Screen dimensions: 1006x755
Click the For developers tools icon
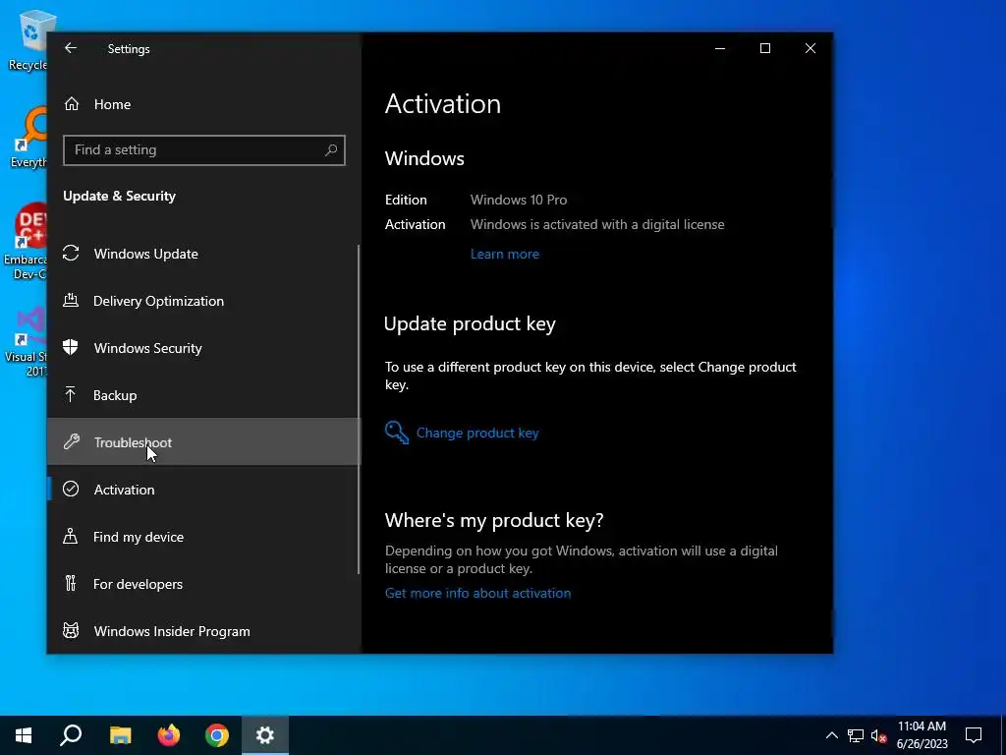click(x=71, y=584)
